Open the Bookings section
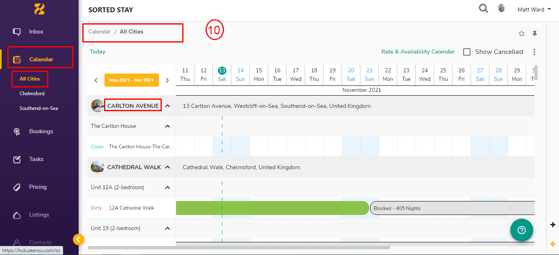Image resolution: width=559 pixels, height=255 pixels. 41,131
